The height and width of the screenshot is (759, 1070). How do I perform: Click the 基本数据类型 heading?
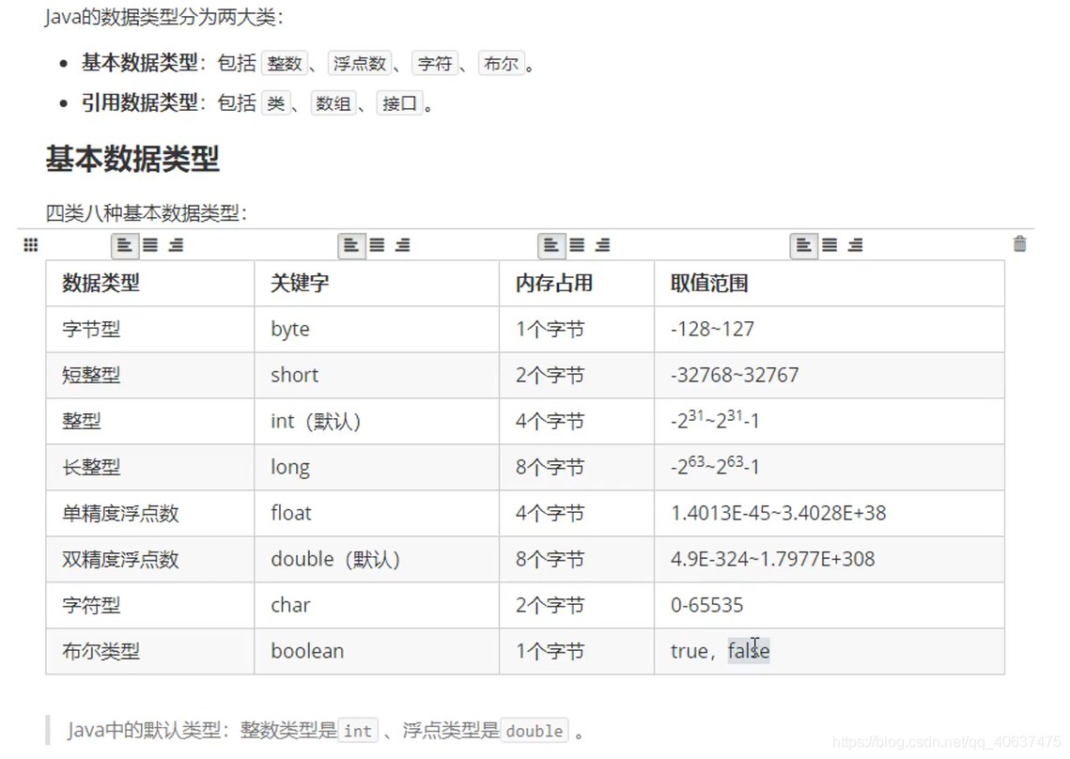pyautogui.click(x=132, y=159)
